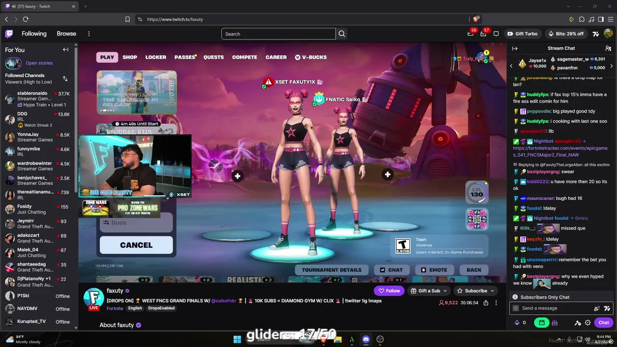Open Windows Start menu
Viewport: 617px width, 347px height.
pyautogui.click(x=237, y=339)
